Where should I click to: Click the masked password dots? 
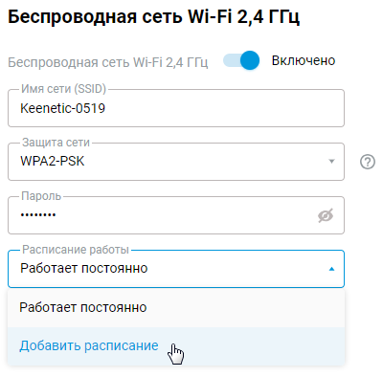[38, 215]
